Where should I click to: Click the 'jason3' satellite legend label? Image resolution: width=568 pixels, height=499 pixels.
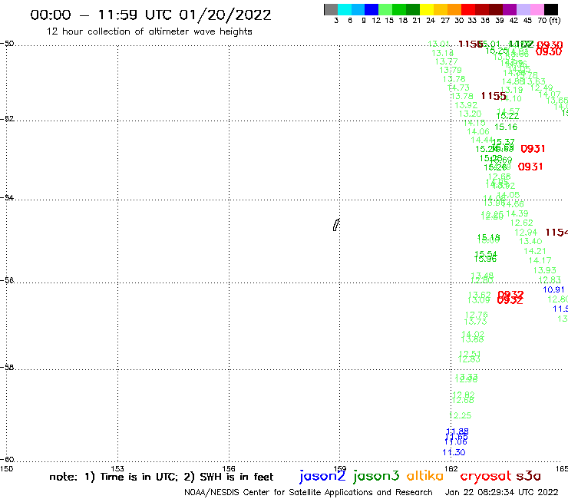[x=376, y=476]
